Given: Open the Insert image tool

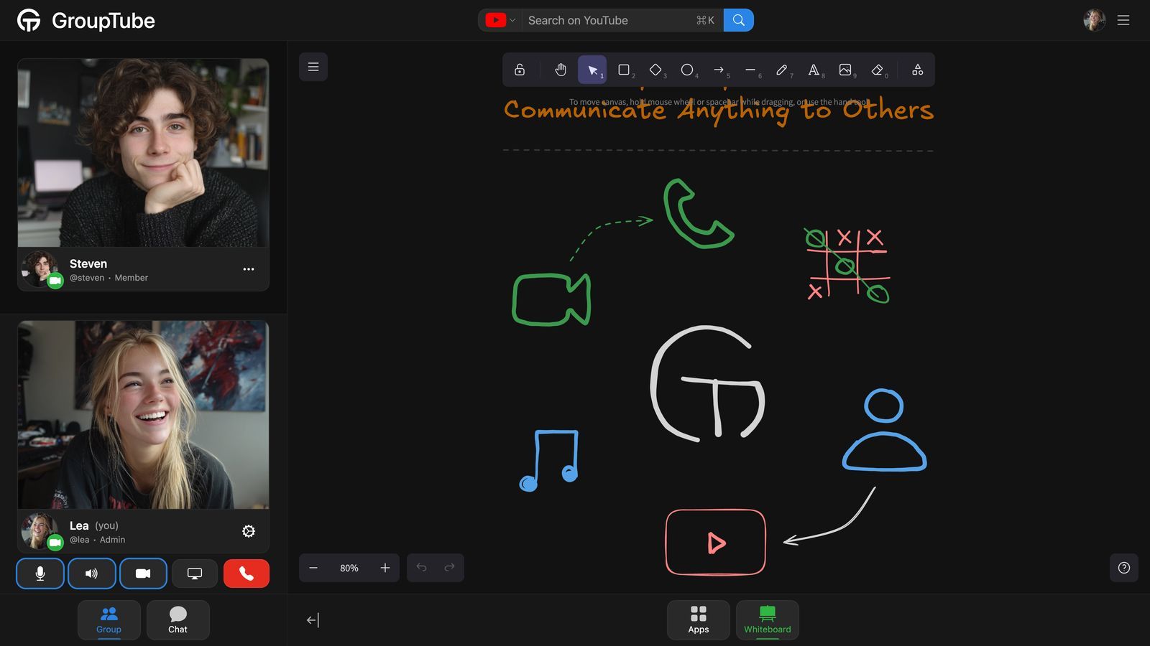Looking at the screenshot, I should click(x=845, y=70).
